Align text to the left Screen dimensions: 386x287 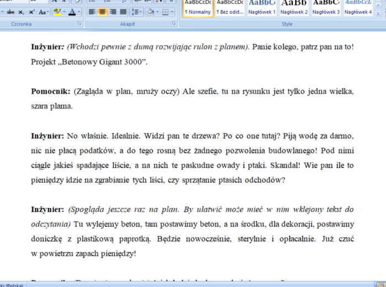[x=92, y=12]
